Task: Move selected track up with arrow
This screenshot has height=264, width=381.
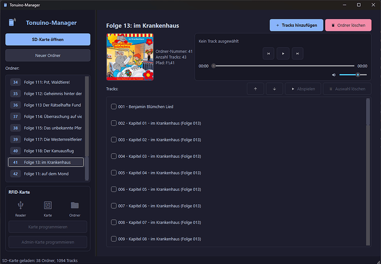Action: [255, 89]
